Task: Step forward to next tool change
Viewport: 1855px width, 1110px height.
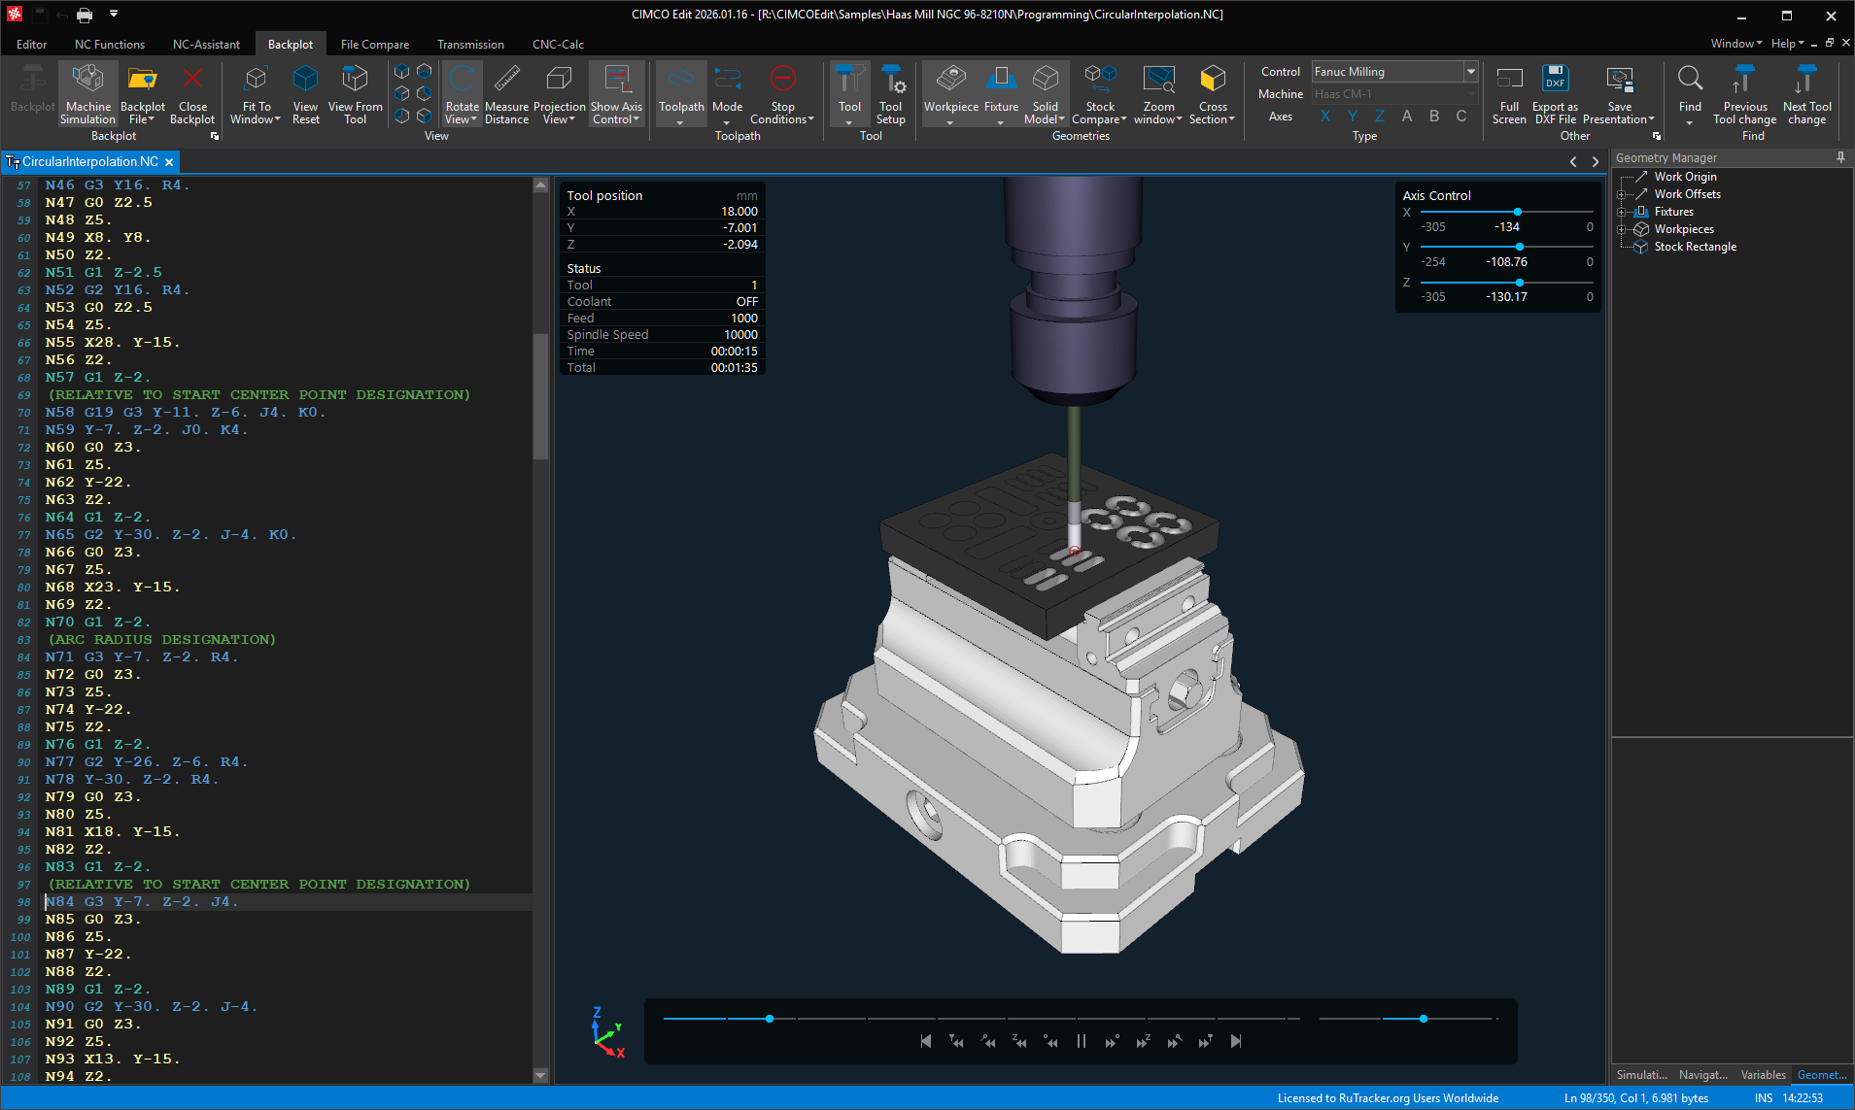Action: [1205, 1041]
